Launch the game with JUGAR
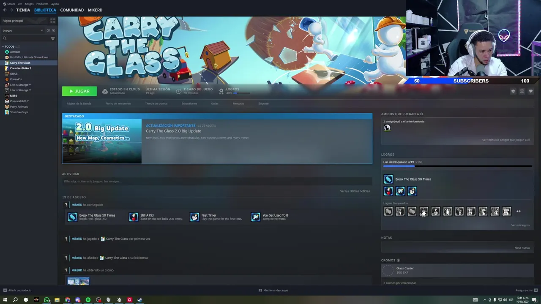Screen dimensions: 541x304 tap(79, 91)
